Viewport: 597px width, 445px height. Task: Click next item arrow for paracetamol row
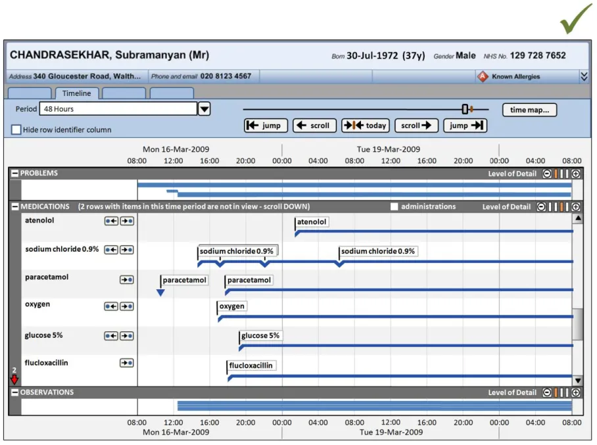[127, 279]
